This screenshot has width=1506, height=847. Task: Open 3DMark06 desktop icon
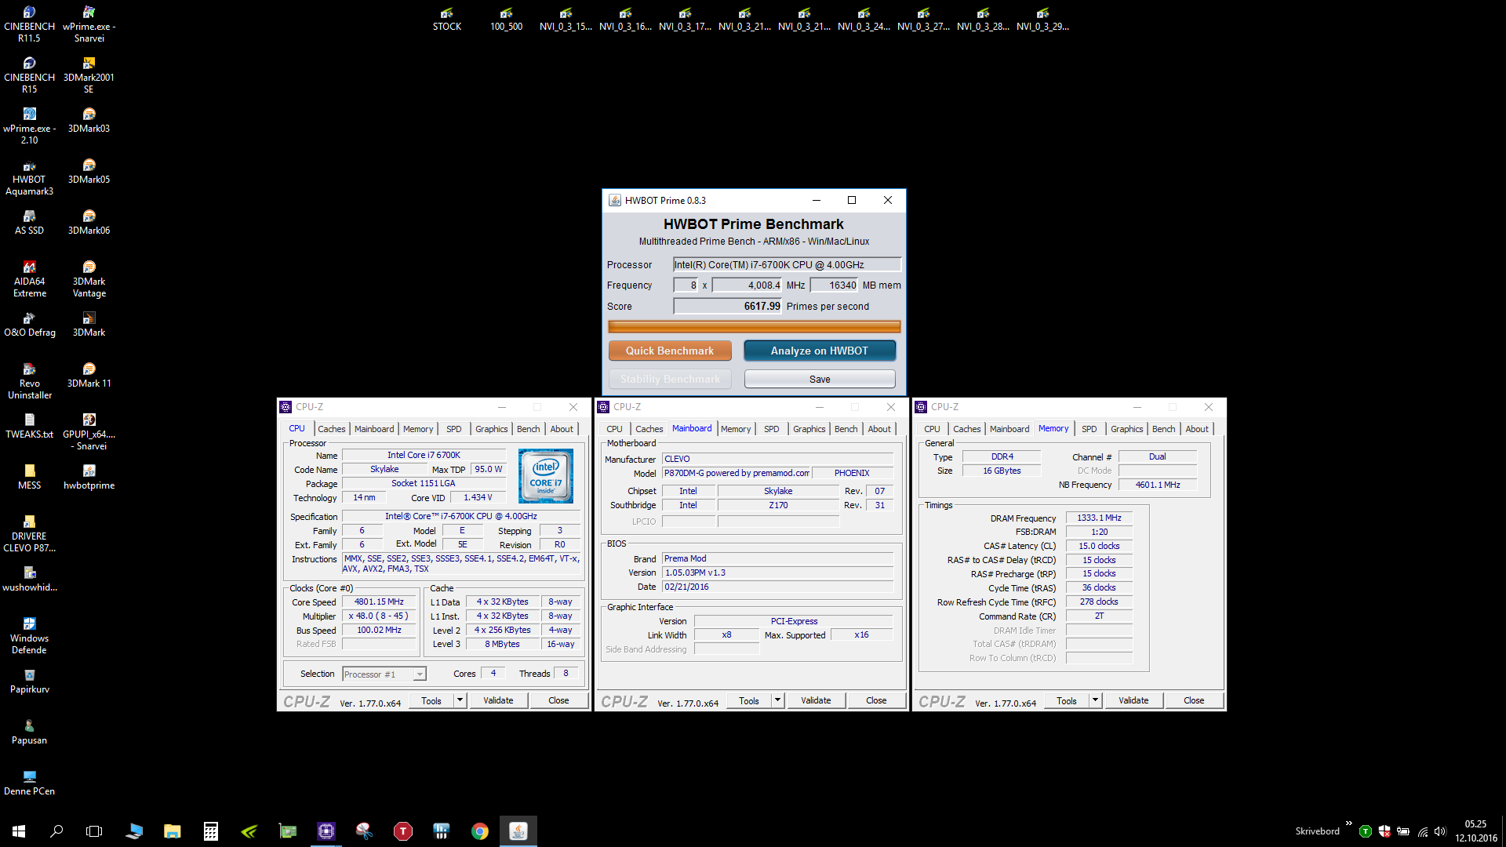[89, 222]
